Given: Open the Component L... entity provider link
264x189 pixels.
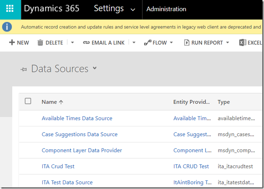Looking at the screenshot, I should tap(192, 151).
